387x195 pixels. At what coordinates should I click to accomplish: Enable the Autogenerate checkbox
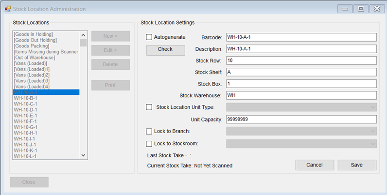tap(149, 37)
